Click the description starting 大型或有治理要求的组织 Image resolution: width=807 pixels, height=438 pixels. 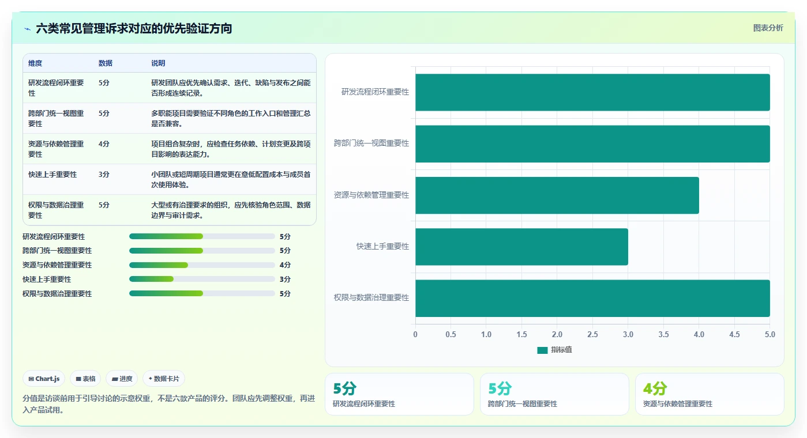pyautogui.click(x=231, y=210)
